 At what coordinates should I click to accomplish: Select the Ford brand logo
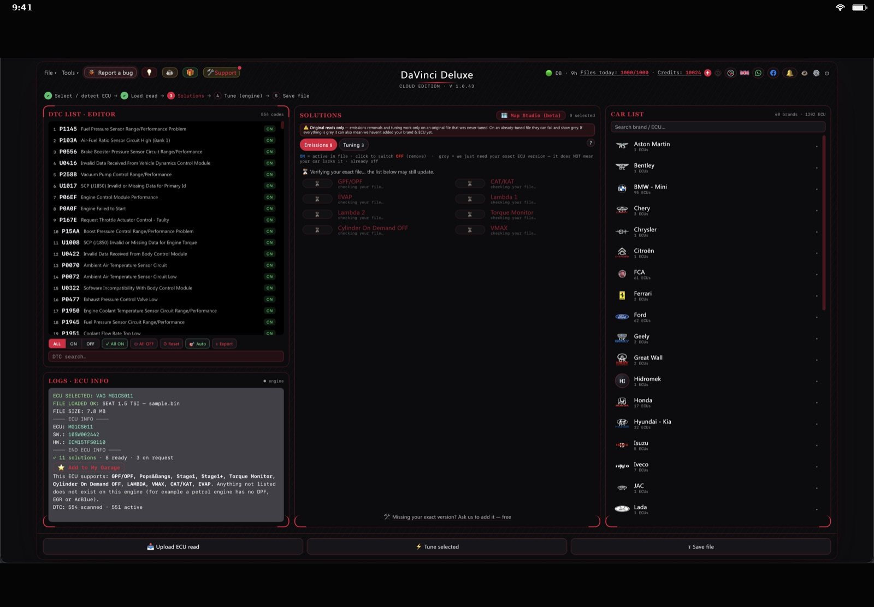[622, 317]
